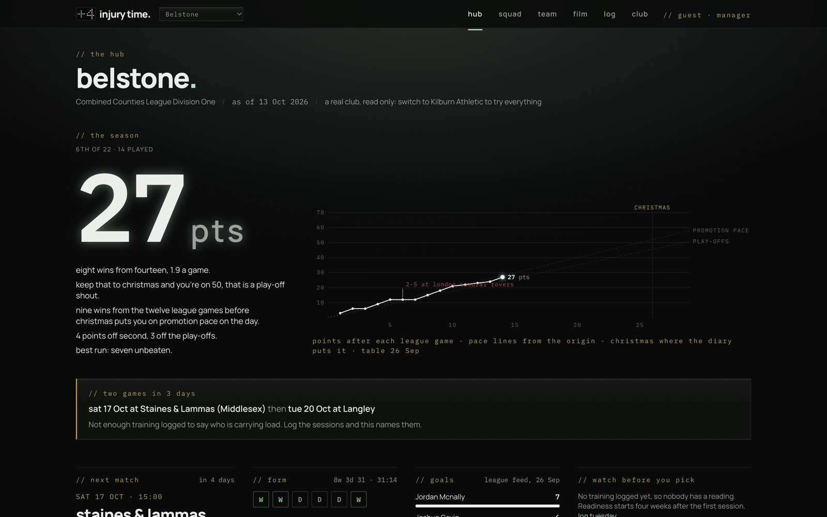
Task: Click the injury time logo icon
Action: [85, 14]
